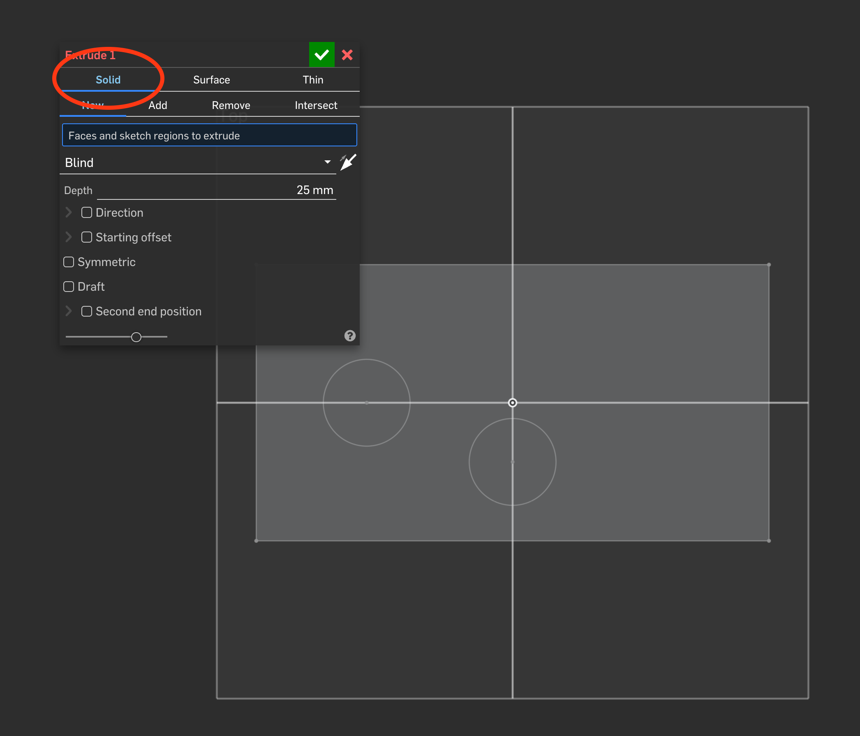Click the preview slider handle
The image size is (860, 736).
[136, 337]
